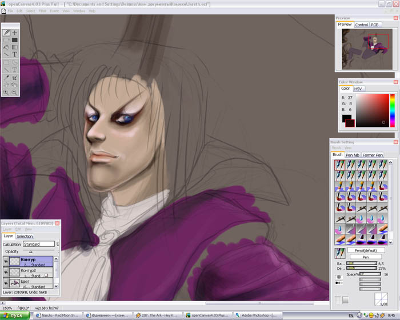This screenshot has width=400, height=320.
Task: Pick the first water drop blur brush preset
Action: click(361, 218)
